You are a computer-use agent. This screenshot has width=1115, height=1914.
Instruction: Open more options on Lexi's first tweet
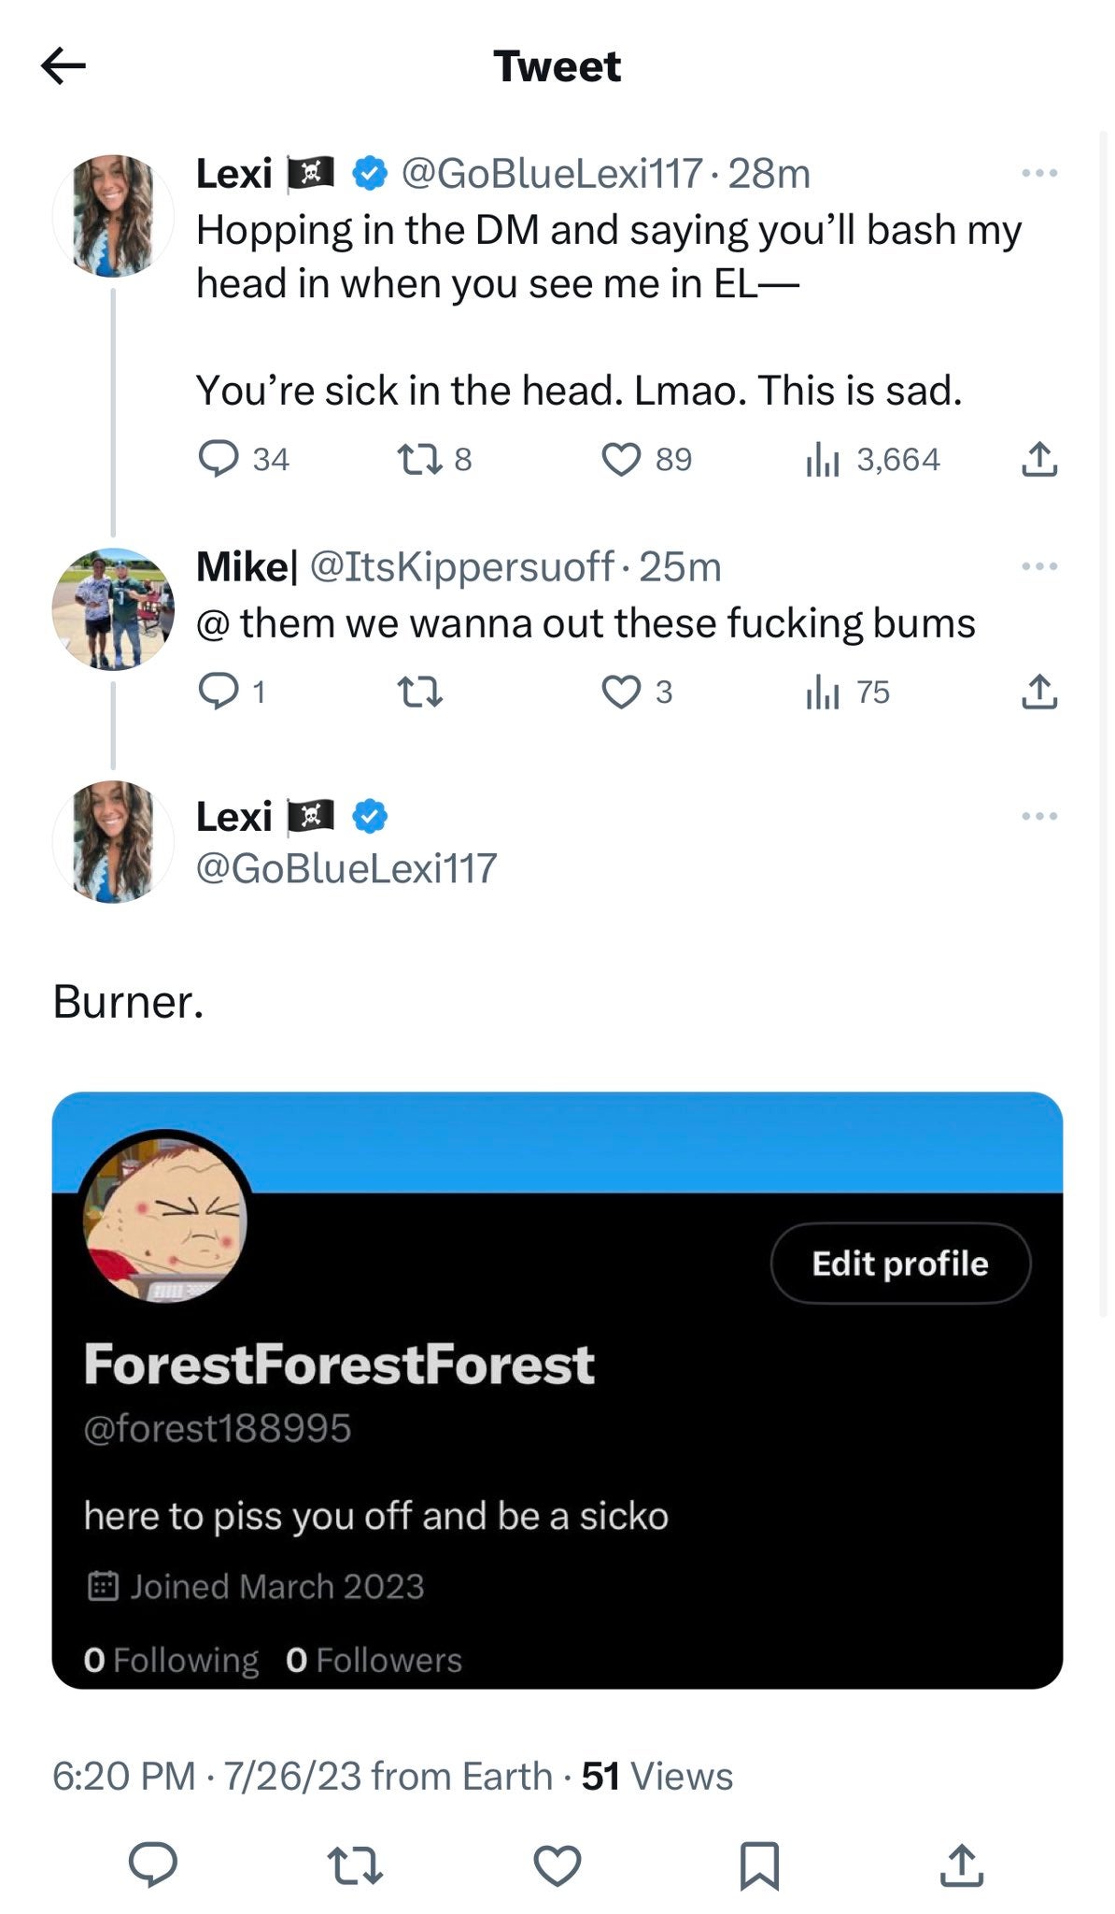[1038, 174]
